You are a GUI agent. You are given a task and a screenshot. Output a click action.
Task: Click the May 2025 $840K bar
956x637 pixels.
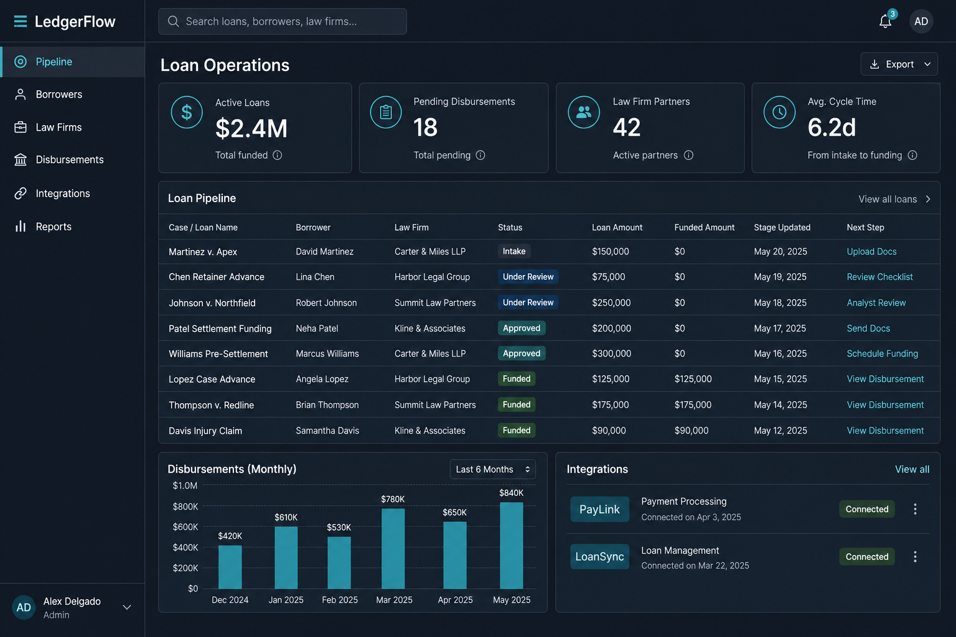[512, 546]
